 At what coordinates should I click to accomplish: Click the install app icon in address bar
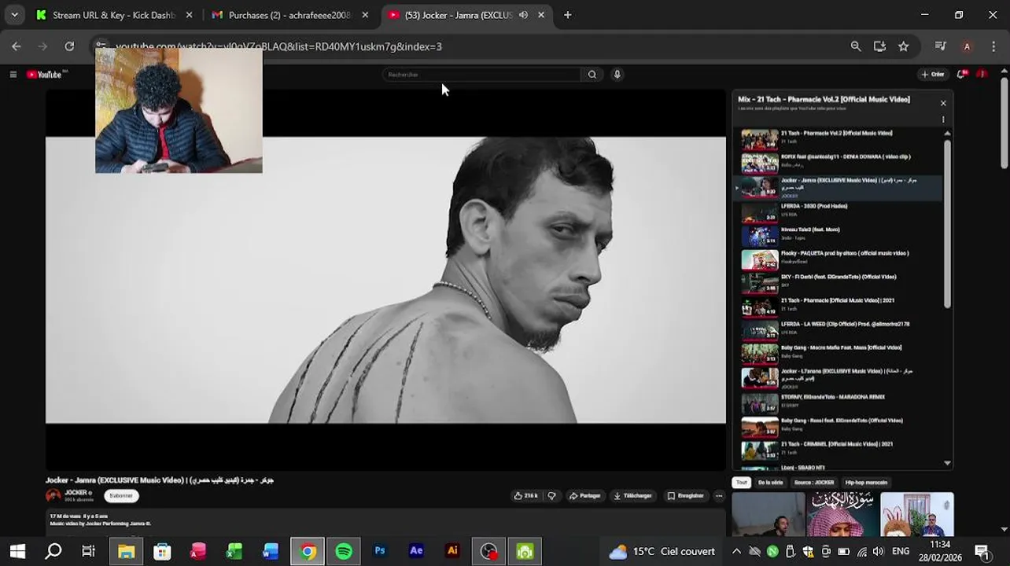point(879,46)
